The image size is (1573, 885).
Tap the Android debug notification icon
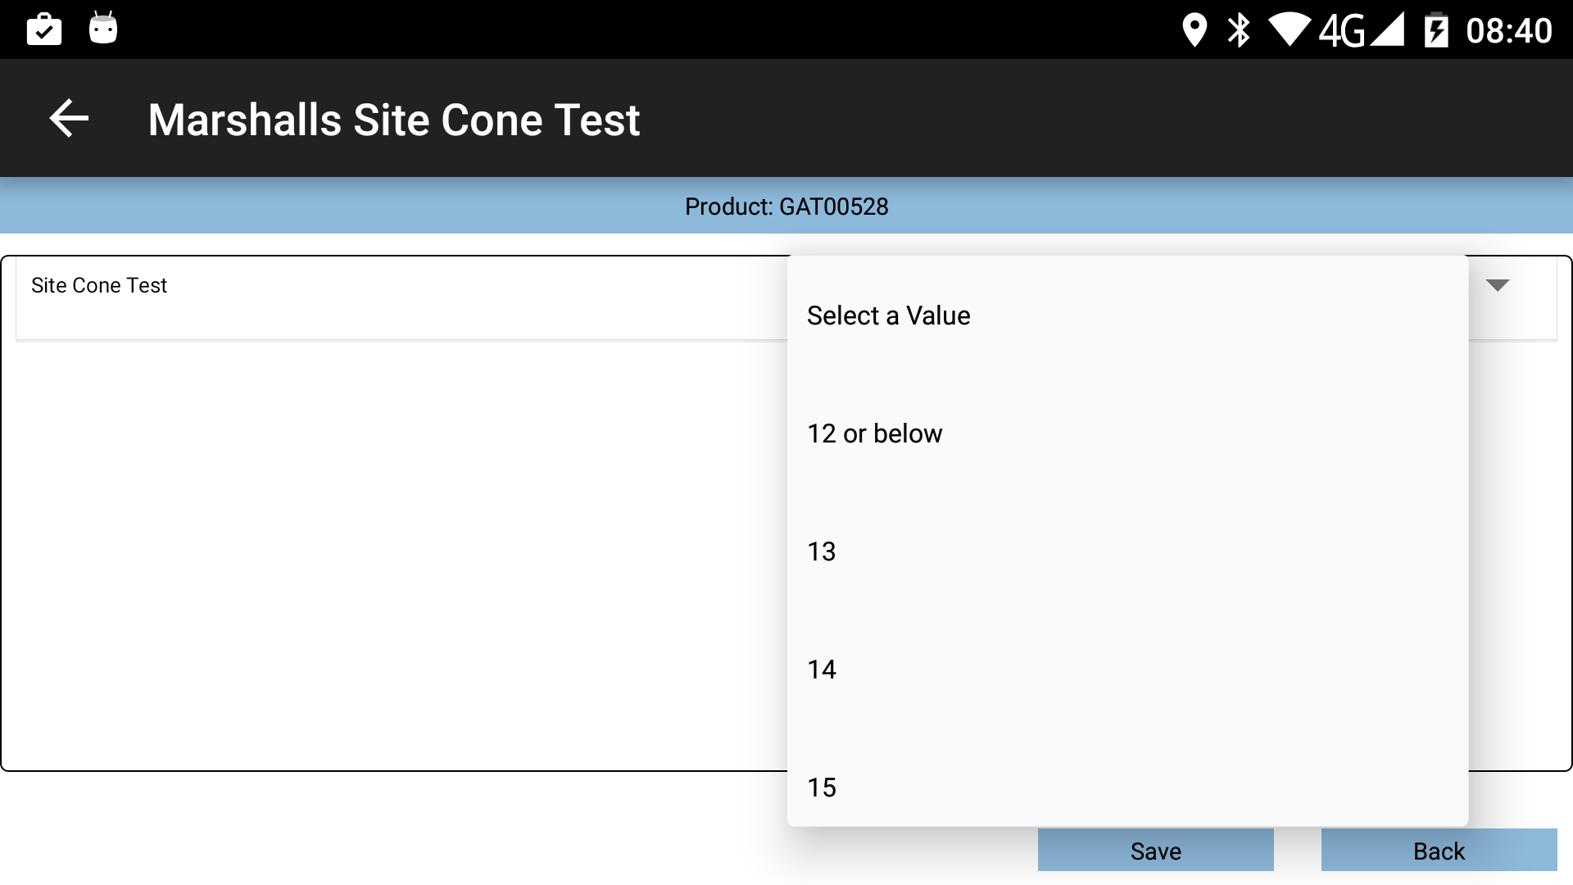(103, 29)
